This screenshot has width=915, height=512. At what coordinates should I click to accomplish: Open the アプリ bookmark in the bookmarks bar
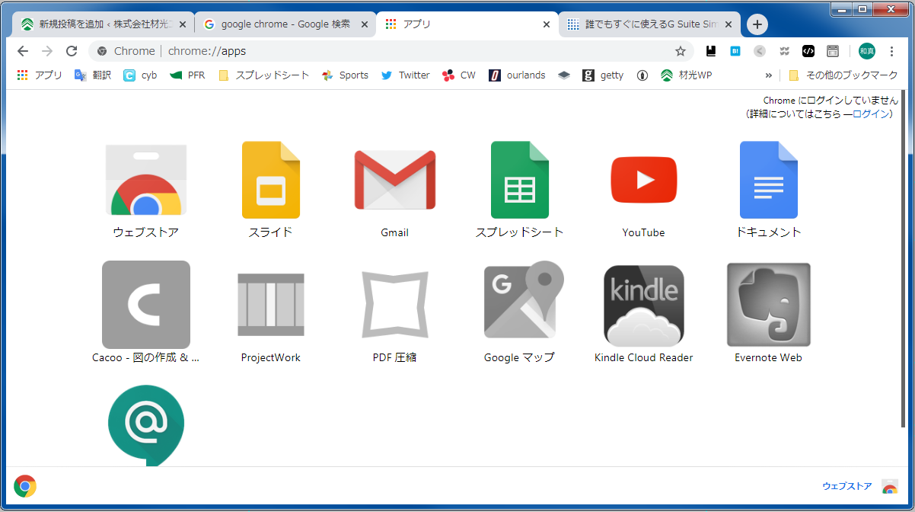click(x=40, y=75)
